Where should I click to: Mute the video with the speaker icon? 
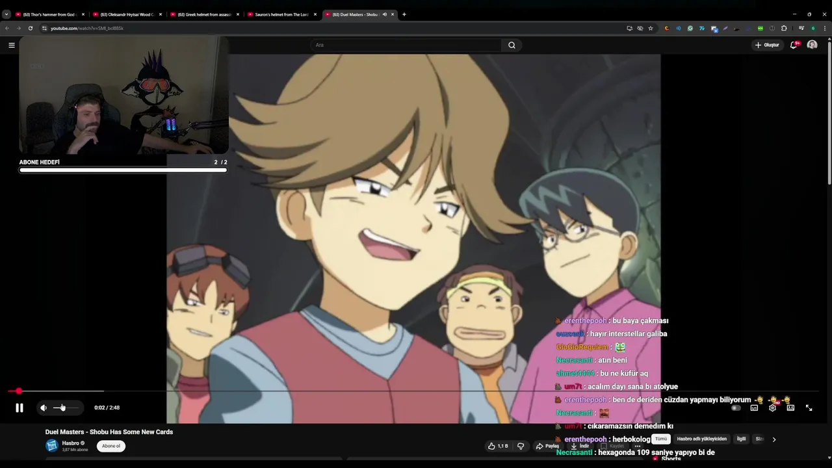coord(44,408)
